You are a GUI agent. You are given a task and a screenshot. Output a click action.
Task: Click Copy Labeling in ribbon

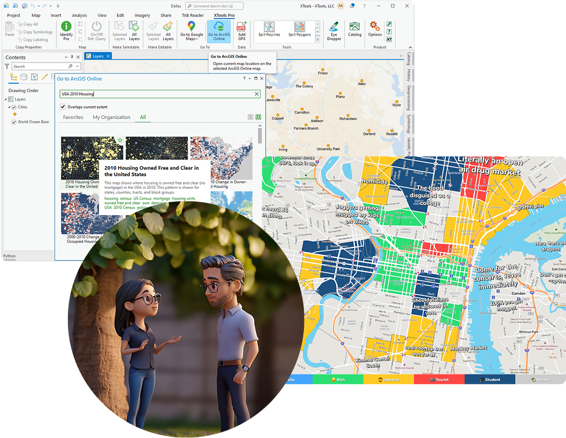pyautogui.click(x=33, y=39)
